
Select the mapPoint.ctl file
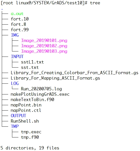[26, 111]
